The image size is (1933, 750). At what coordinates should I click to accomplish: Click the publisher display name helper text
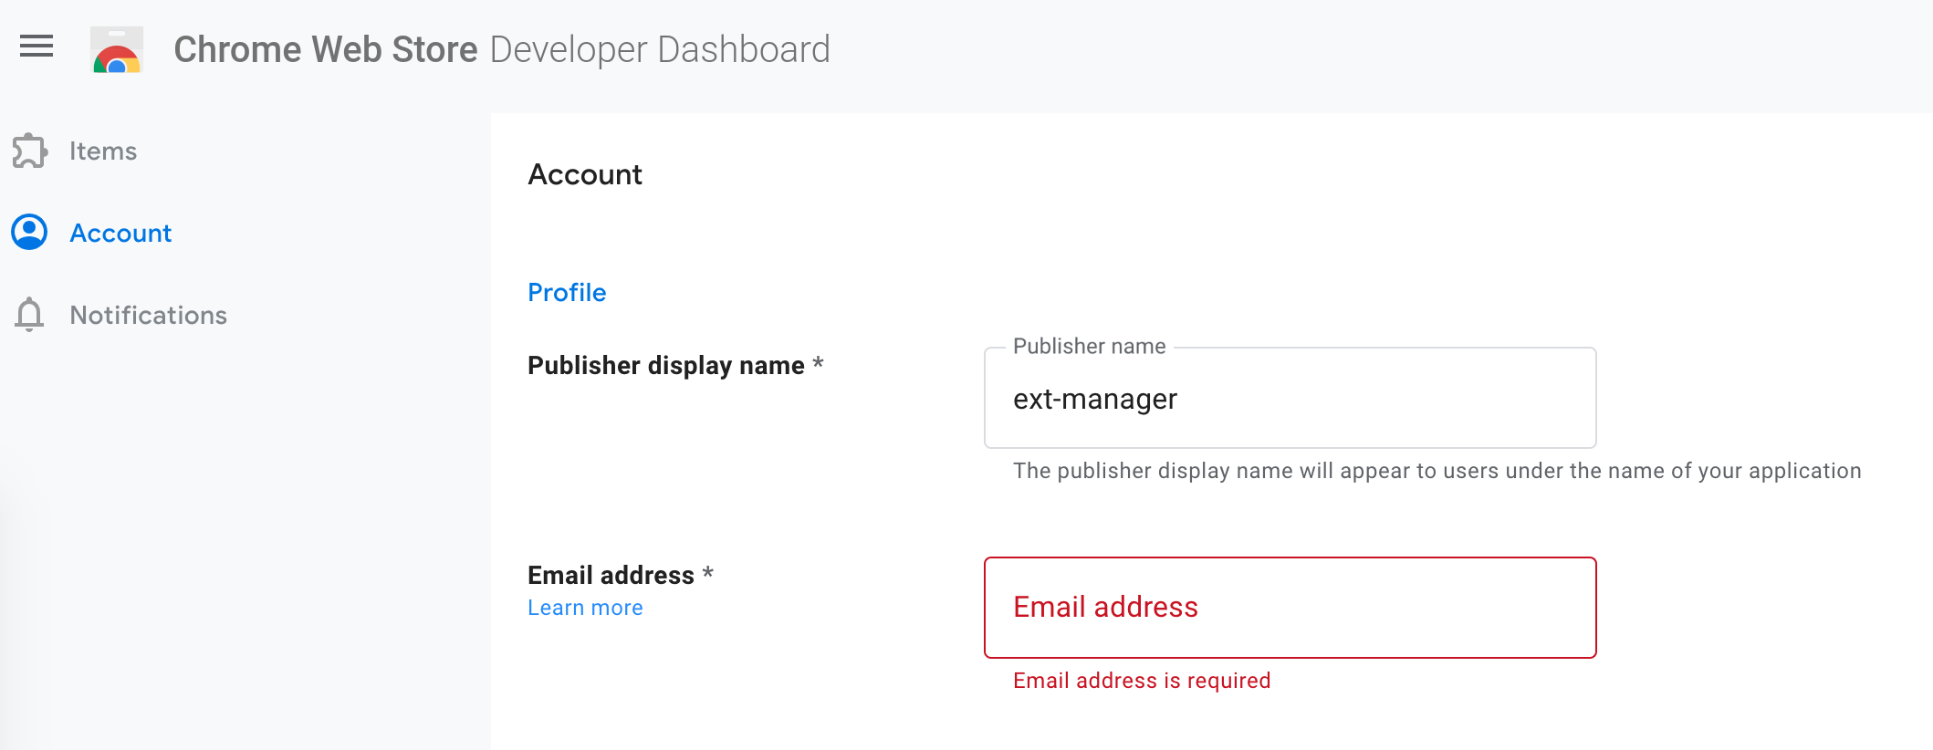1437,471
